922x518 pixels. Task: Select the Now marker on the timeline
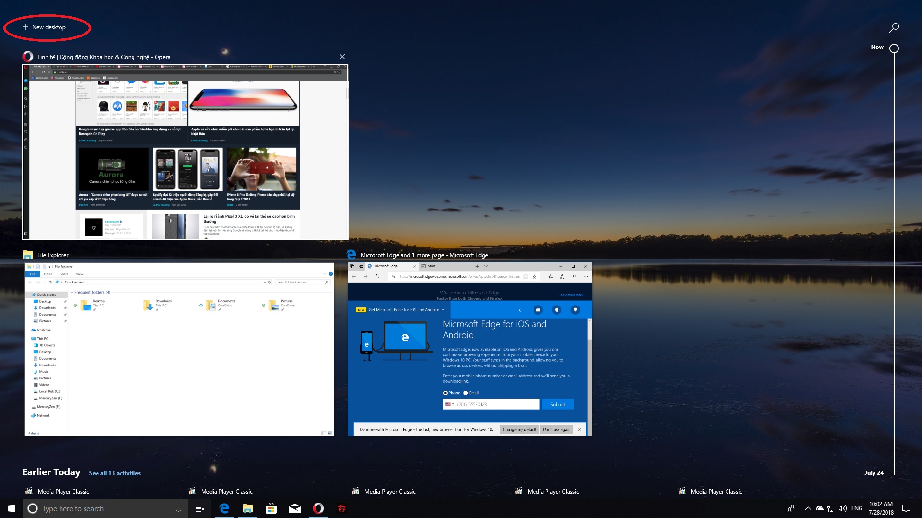coord(894,48)
